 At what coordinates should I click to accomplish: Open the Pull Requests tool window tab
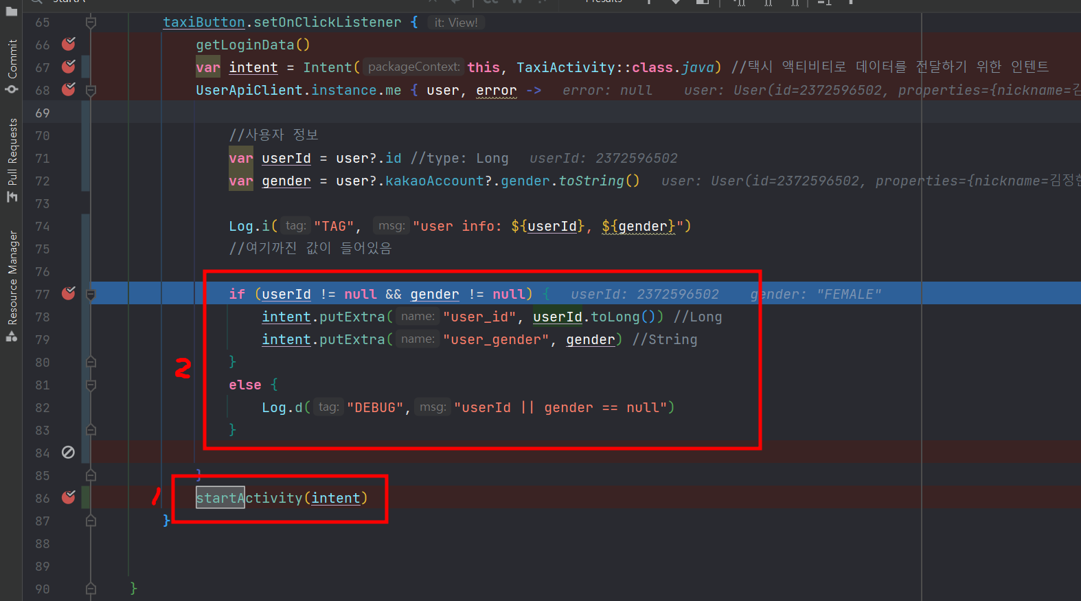tap(12, 160)
